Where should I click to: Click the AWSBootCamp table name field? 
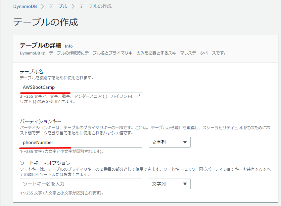click(81, 87)
